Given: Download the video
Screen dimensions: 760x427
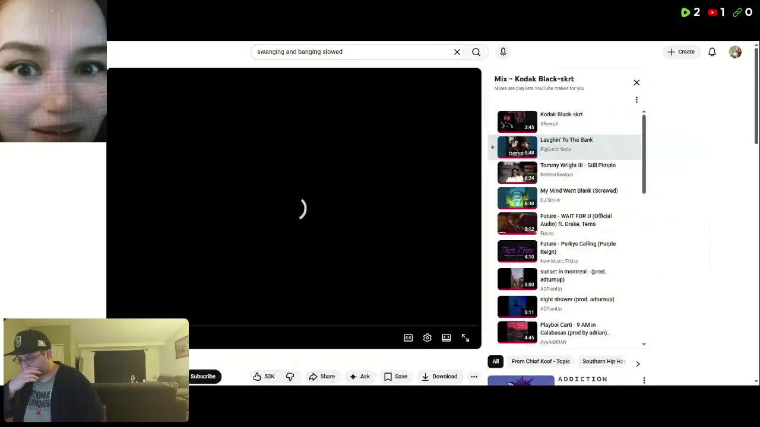Looking at the screenshot, I should [439, 377].
